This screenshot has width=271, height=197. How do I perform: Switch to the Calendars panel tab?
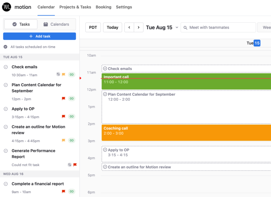pyautogui.click(x=56, y=24)
